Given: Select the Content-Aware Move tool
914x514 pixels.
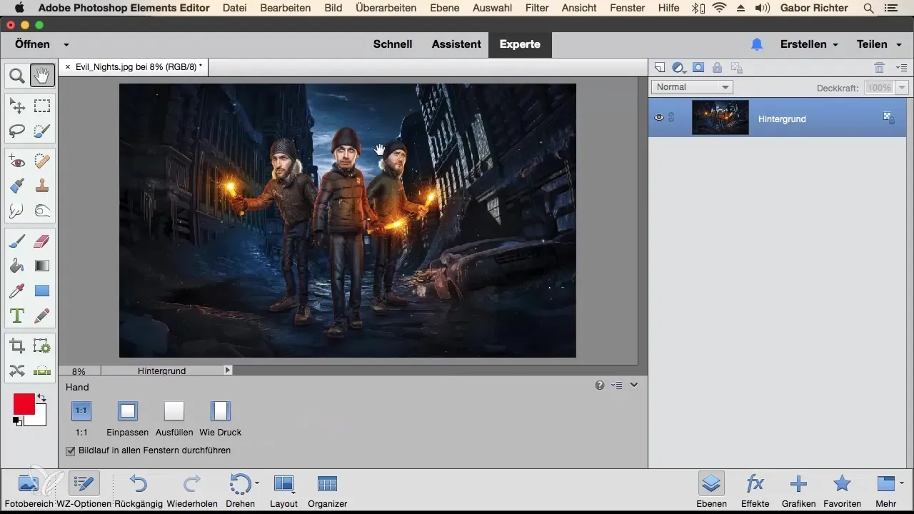Looking at the screenshot, I should pyautogui.click(x=17, y=371).
